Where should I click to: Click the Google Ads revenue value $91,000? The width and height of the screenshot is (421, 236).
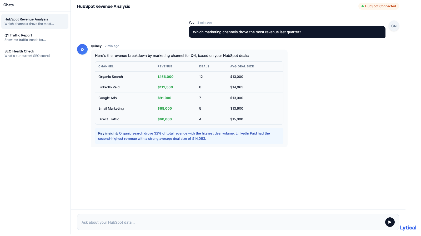click(x=164, y=98)
